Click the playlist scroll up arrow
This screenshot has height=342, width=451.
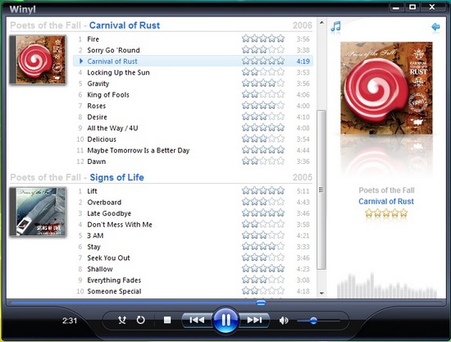click(x=321, y=22)
